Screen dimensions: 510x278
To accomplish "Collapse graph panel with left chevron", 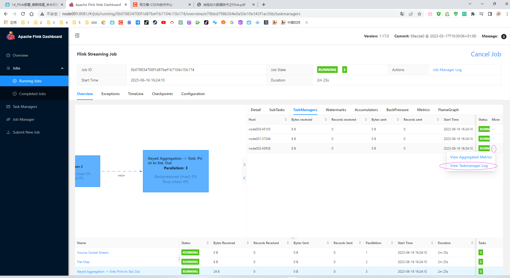I will click(244, 178).
